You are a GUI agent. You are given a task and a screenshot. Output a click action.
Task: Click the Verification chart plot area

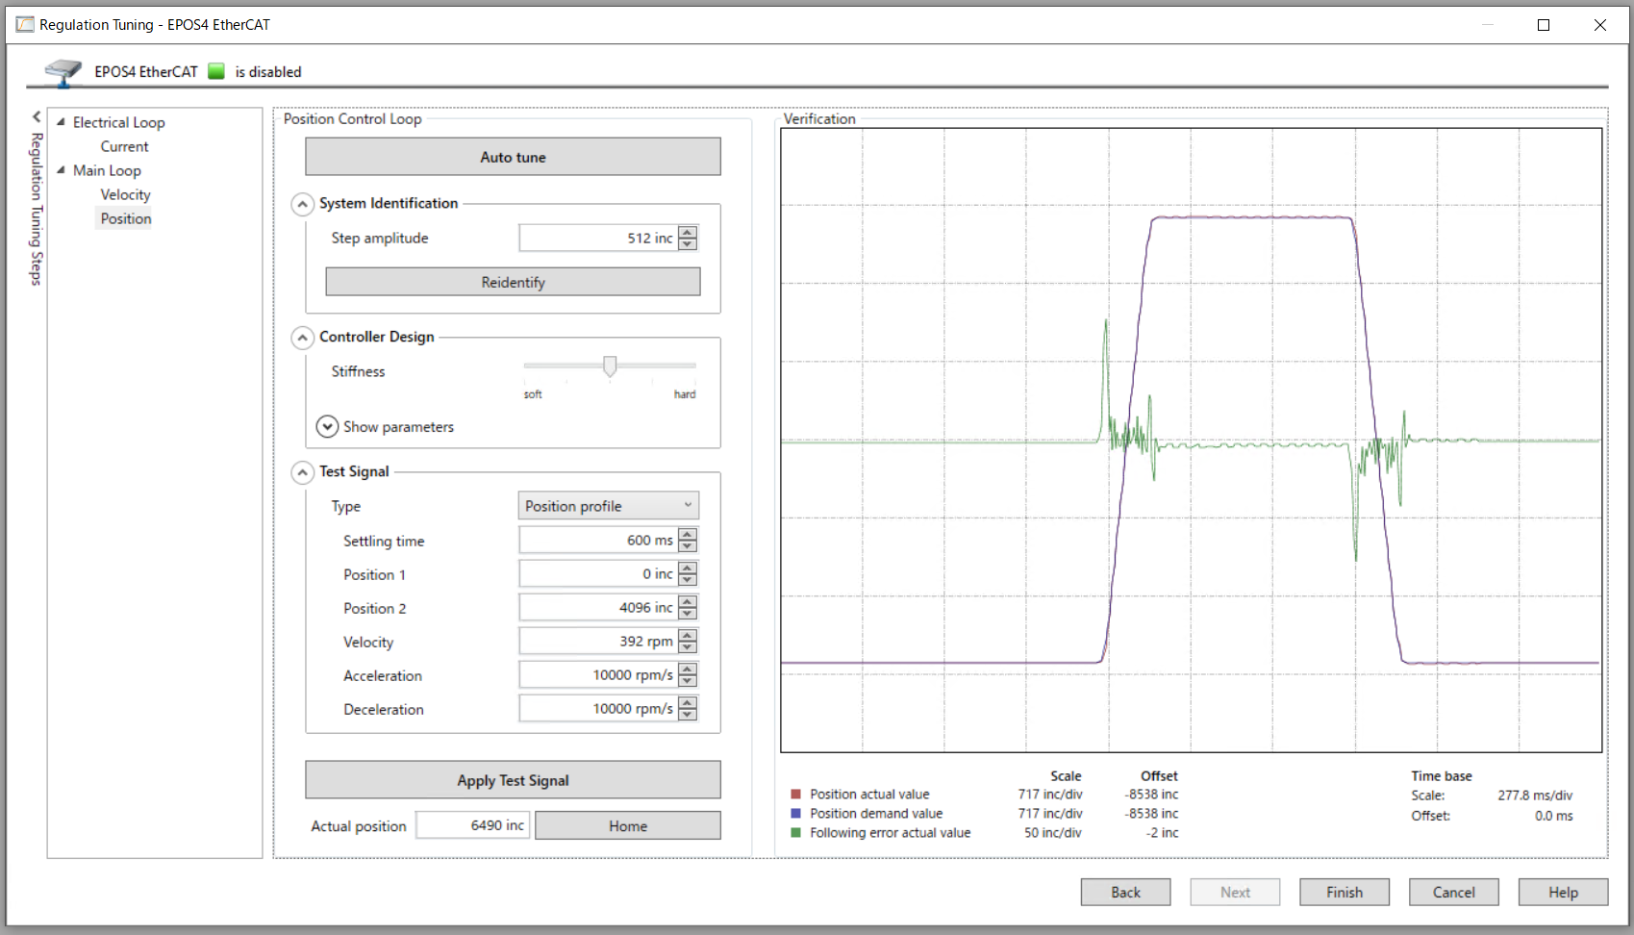tap(1192, 441)
